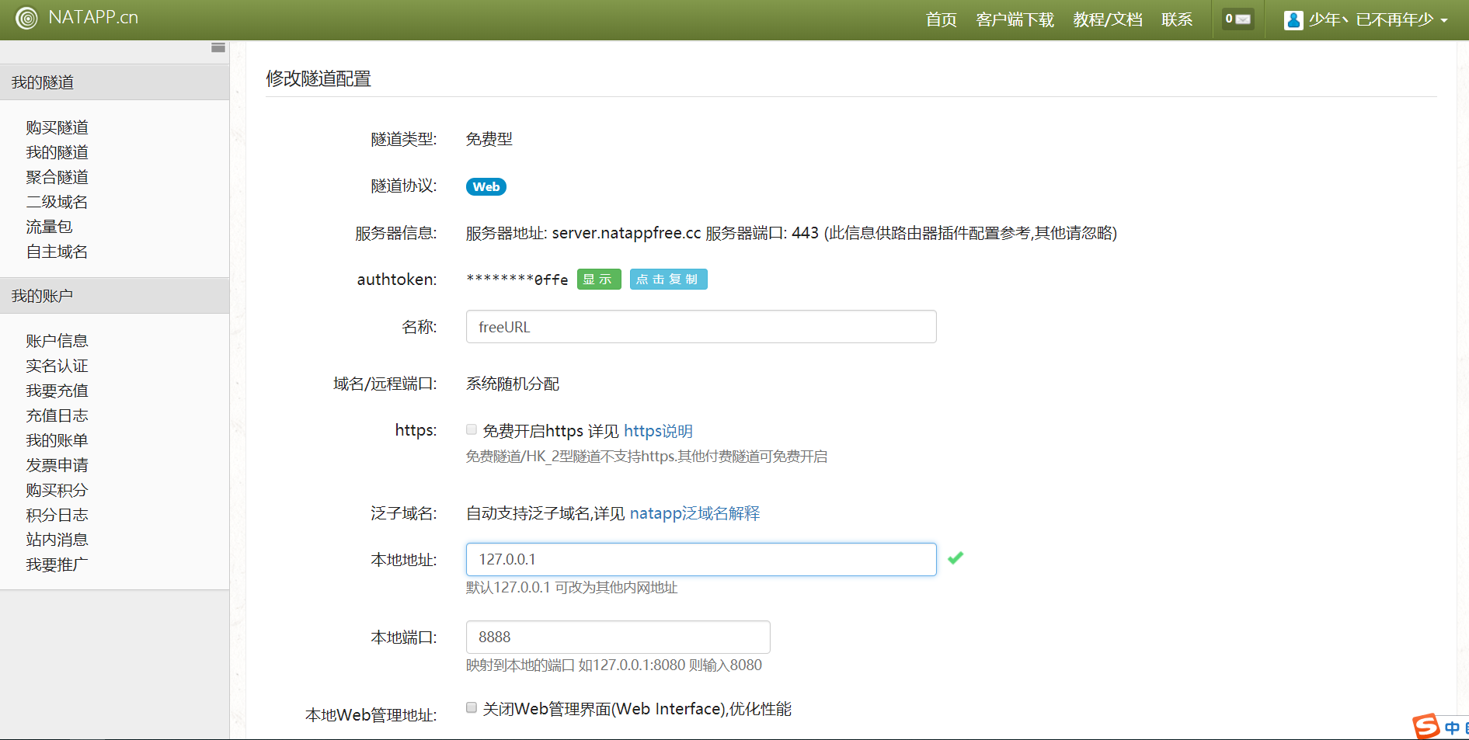Open 积分日志 in the sidebar

click(57, 515)
